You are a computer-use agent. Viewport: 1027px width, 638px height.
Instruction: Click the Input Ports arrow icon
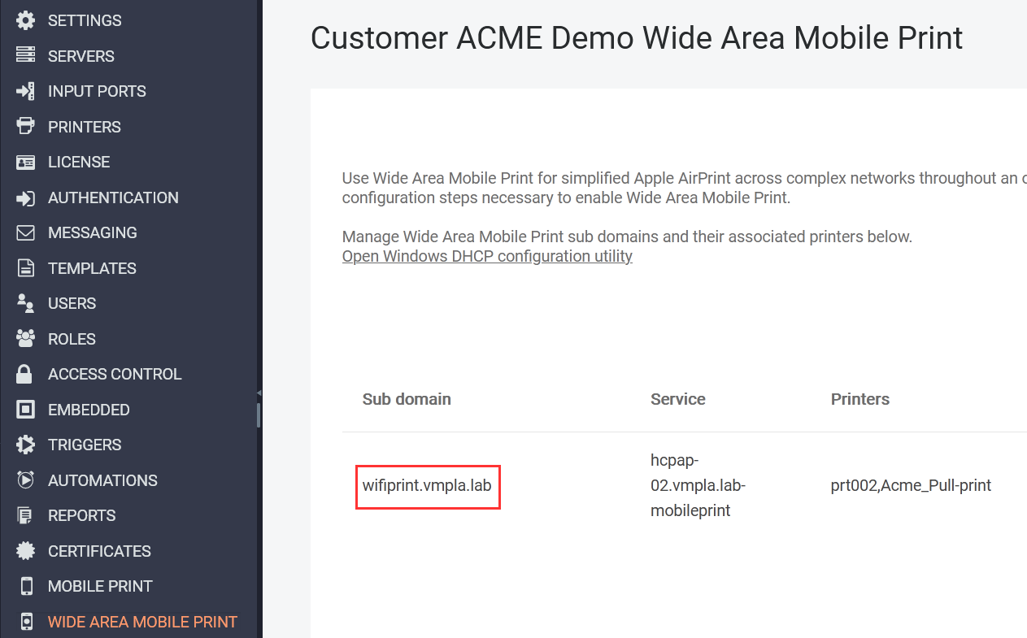[x=26, y=91]
